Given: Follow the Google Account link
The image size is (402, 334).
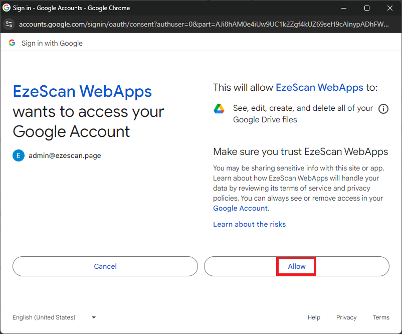Looking at the screenshot, I should coord(241,208).
